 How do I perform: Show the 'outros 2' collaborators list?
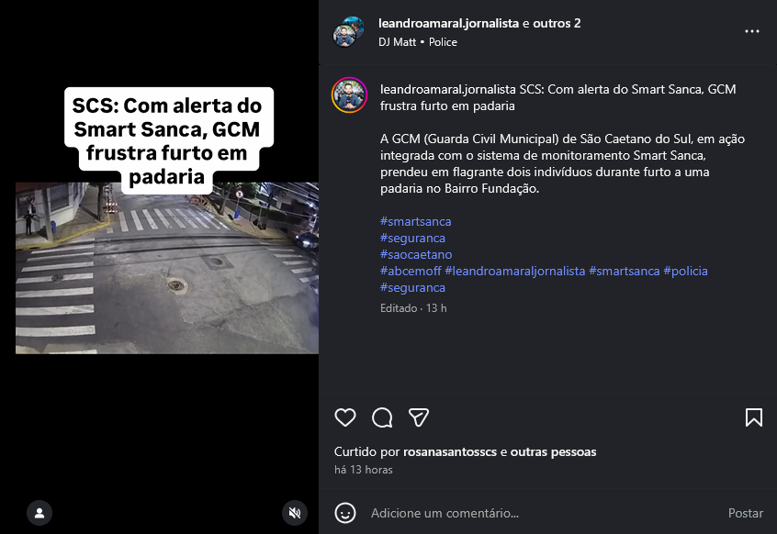click(x=557, y=23)
